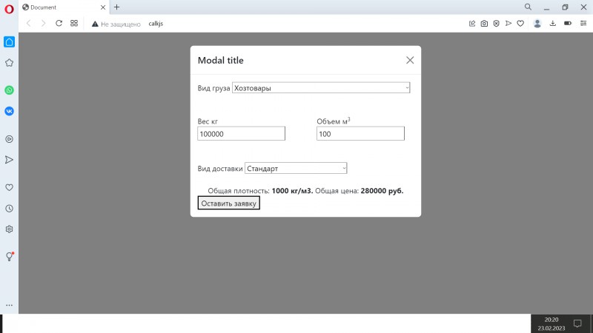Open the Вид доставки dropdown

click(x=296, y=168)
